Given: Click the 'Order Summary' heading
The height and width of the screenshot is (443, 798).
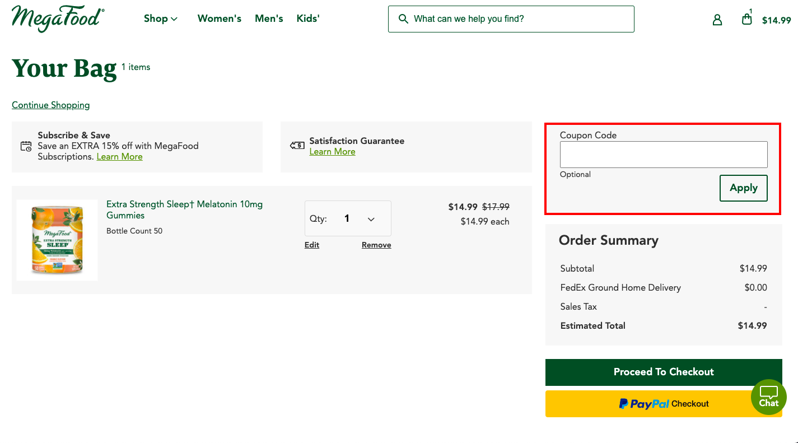Looking at the screenshot, I should click(609, 240).
